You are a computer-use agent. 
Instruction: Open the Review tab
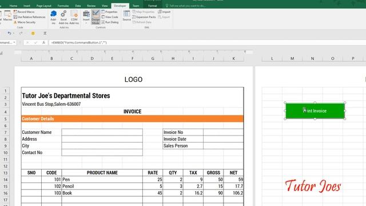91,6
